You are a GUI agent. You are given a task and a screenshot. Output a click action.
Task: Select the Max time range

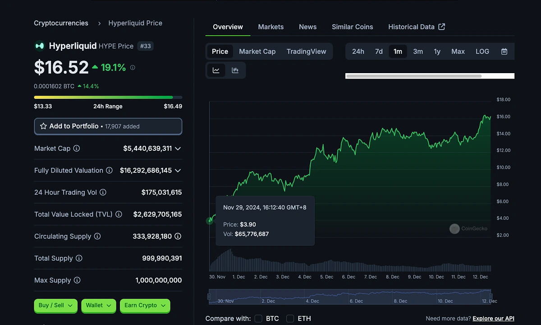[x=458, y=51]
